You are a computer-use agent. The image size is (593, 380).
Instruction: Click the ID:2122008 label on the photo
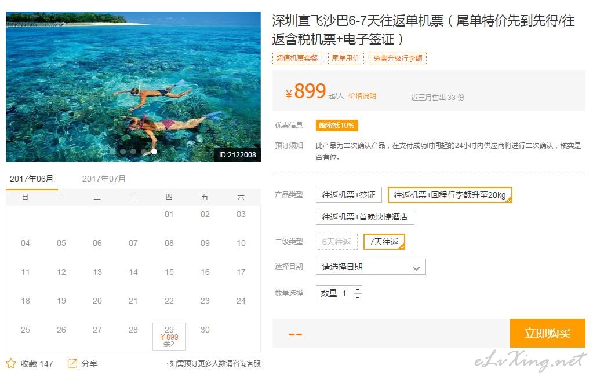click(x=238, y=154)
